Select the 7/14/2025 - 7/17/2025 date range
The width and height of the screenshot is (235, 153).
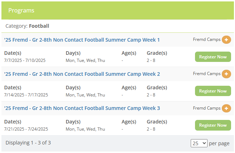click(x=26, y=95)
